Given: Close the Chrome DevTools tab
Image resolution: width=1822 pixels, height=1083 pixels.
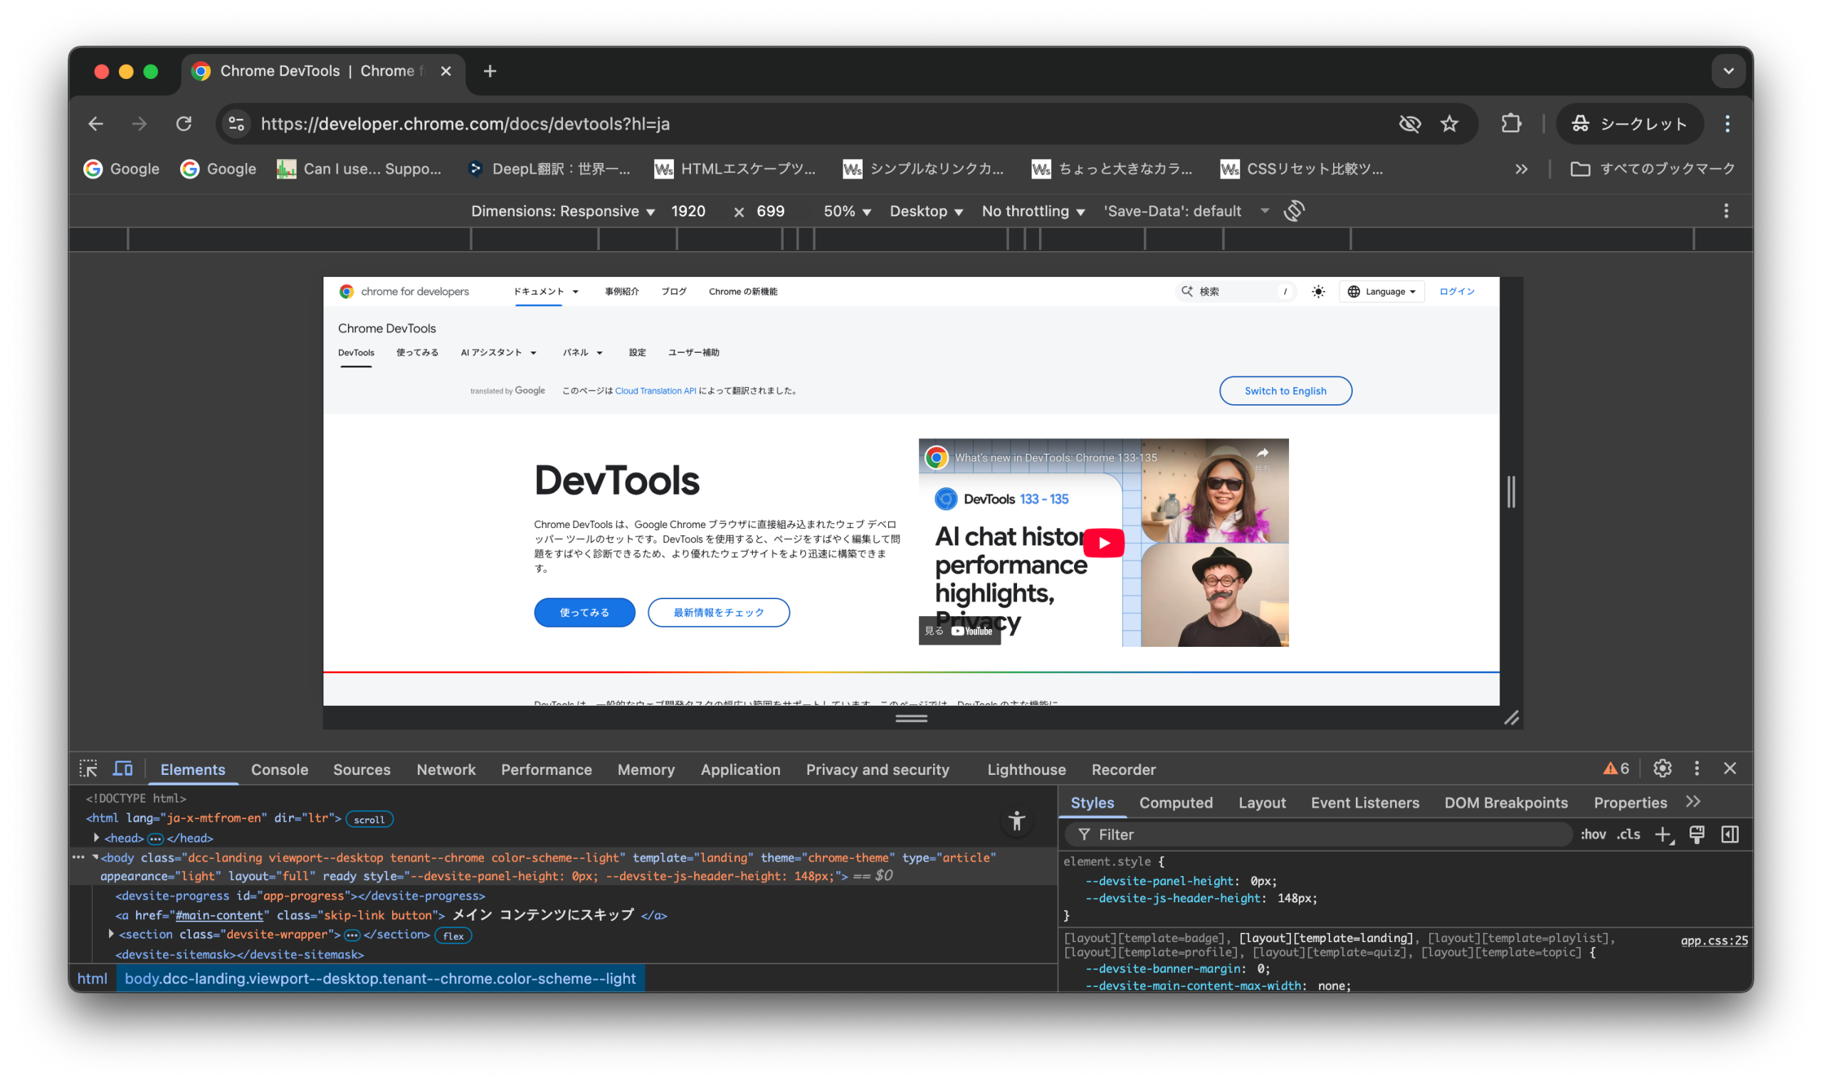Looking at the screenshot, I should pos(446,72).
